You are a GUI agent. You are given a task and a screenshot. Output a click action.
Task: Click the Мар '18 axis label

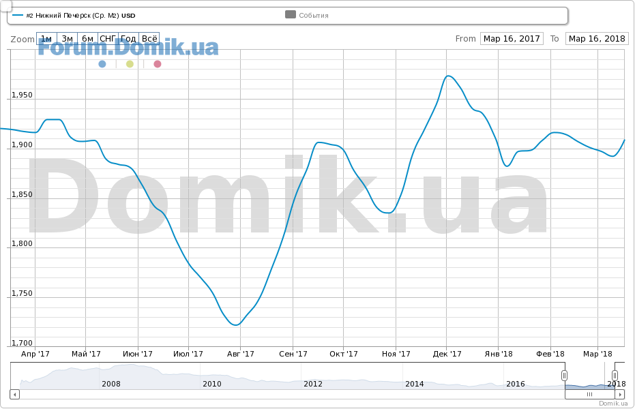(x=597, y=354)
